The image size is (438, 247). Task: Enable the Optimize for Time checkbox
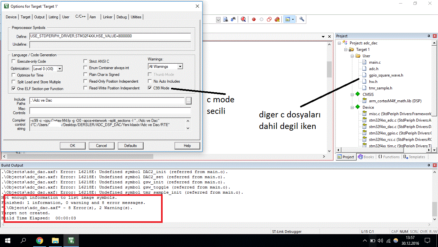click(x=14, y=75)
